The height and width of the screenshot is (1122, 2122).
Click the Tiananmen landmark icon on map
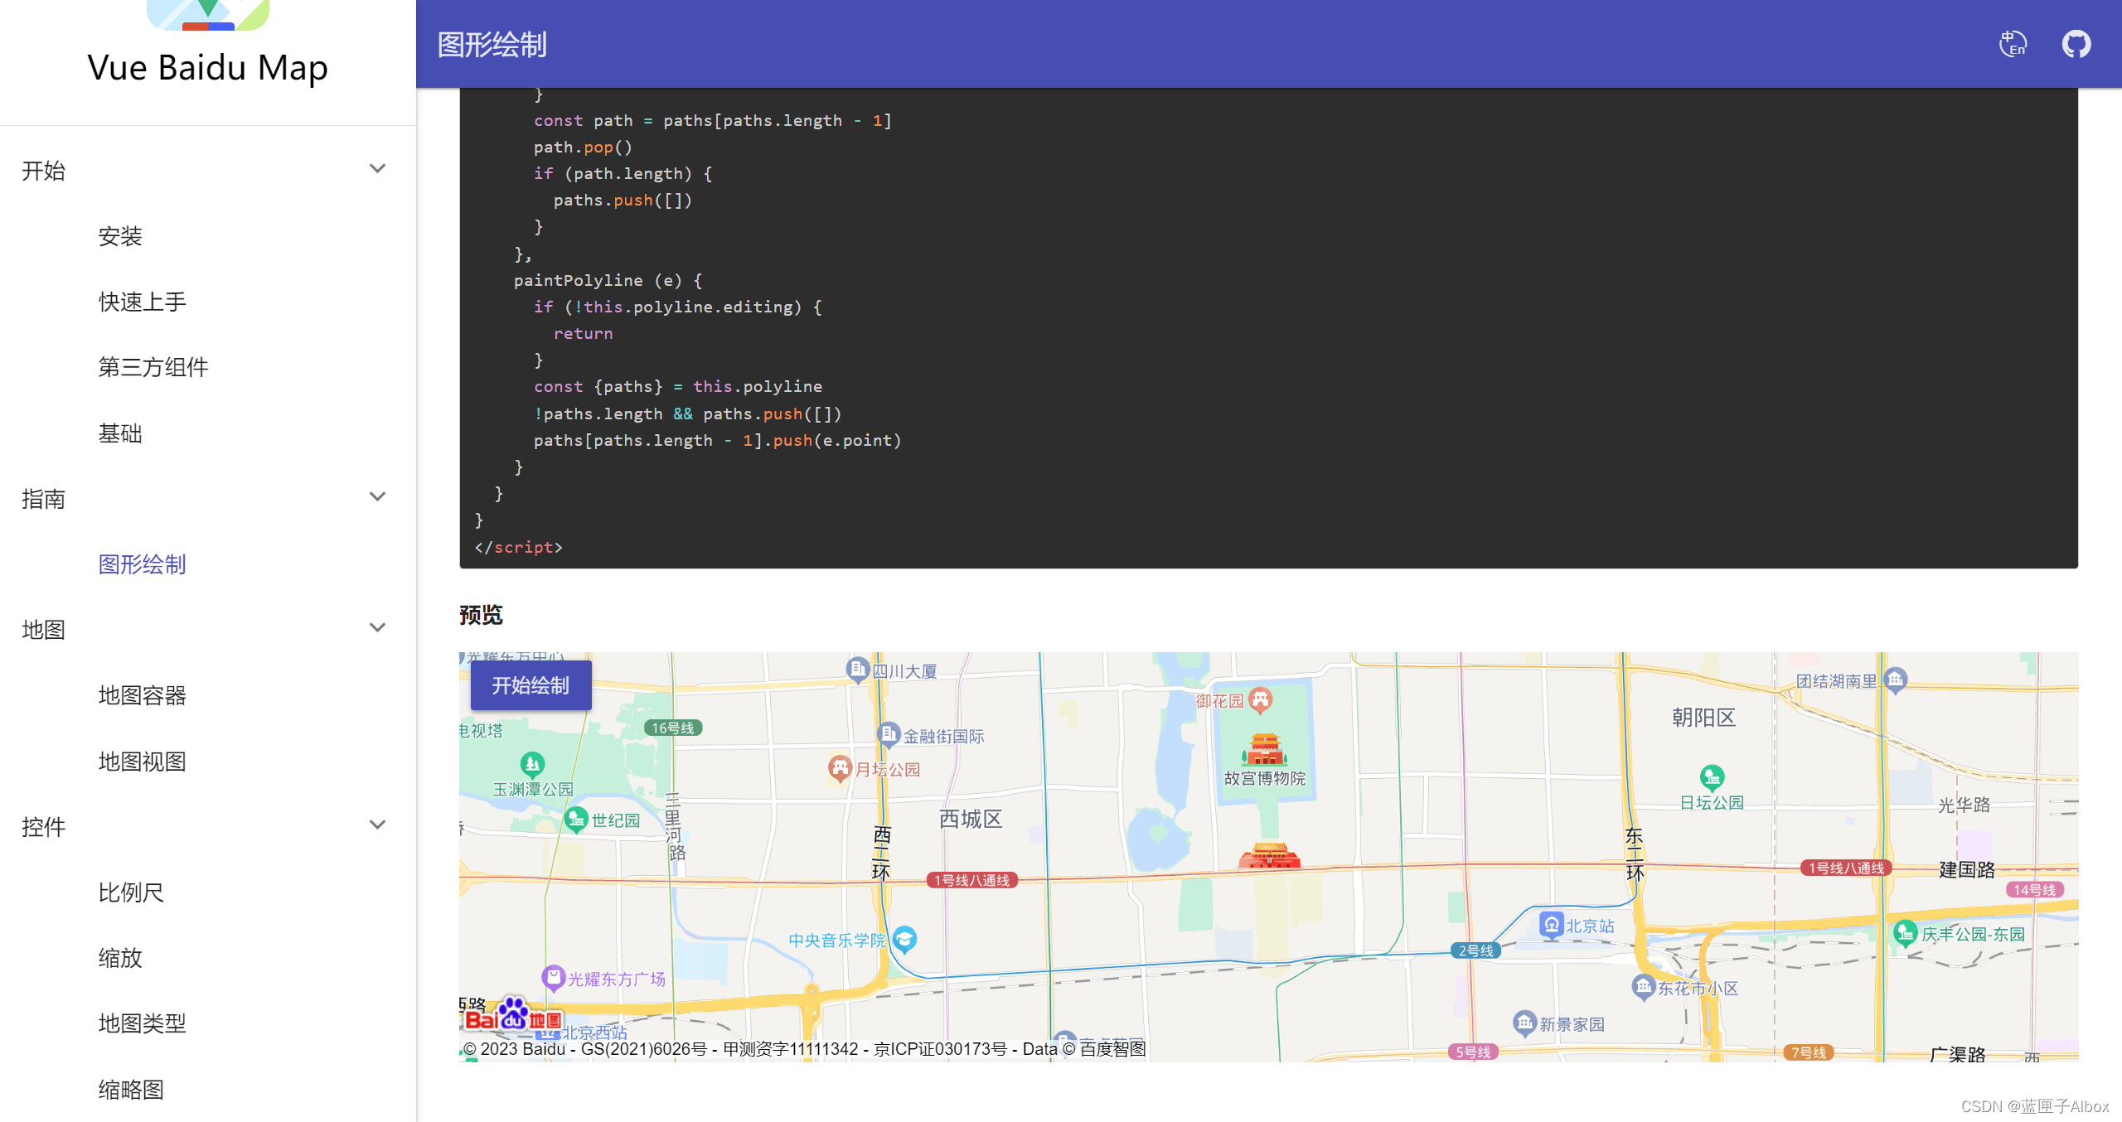point(1269,855)
